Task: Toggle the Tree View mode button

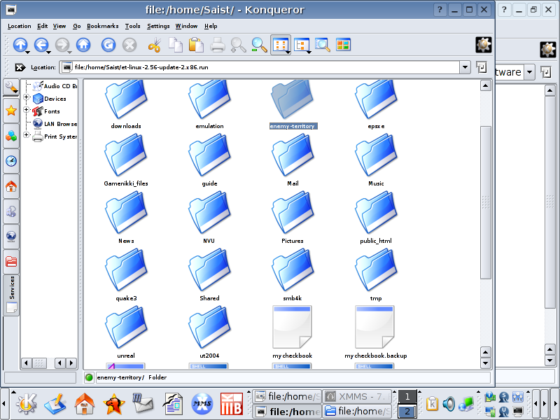Action: click(x=302, y=45)
